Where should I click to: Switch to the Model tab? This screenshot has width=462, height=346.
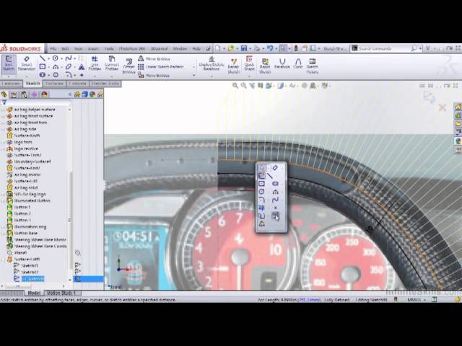click(34, 293)
